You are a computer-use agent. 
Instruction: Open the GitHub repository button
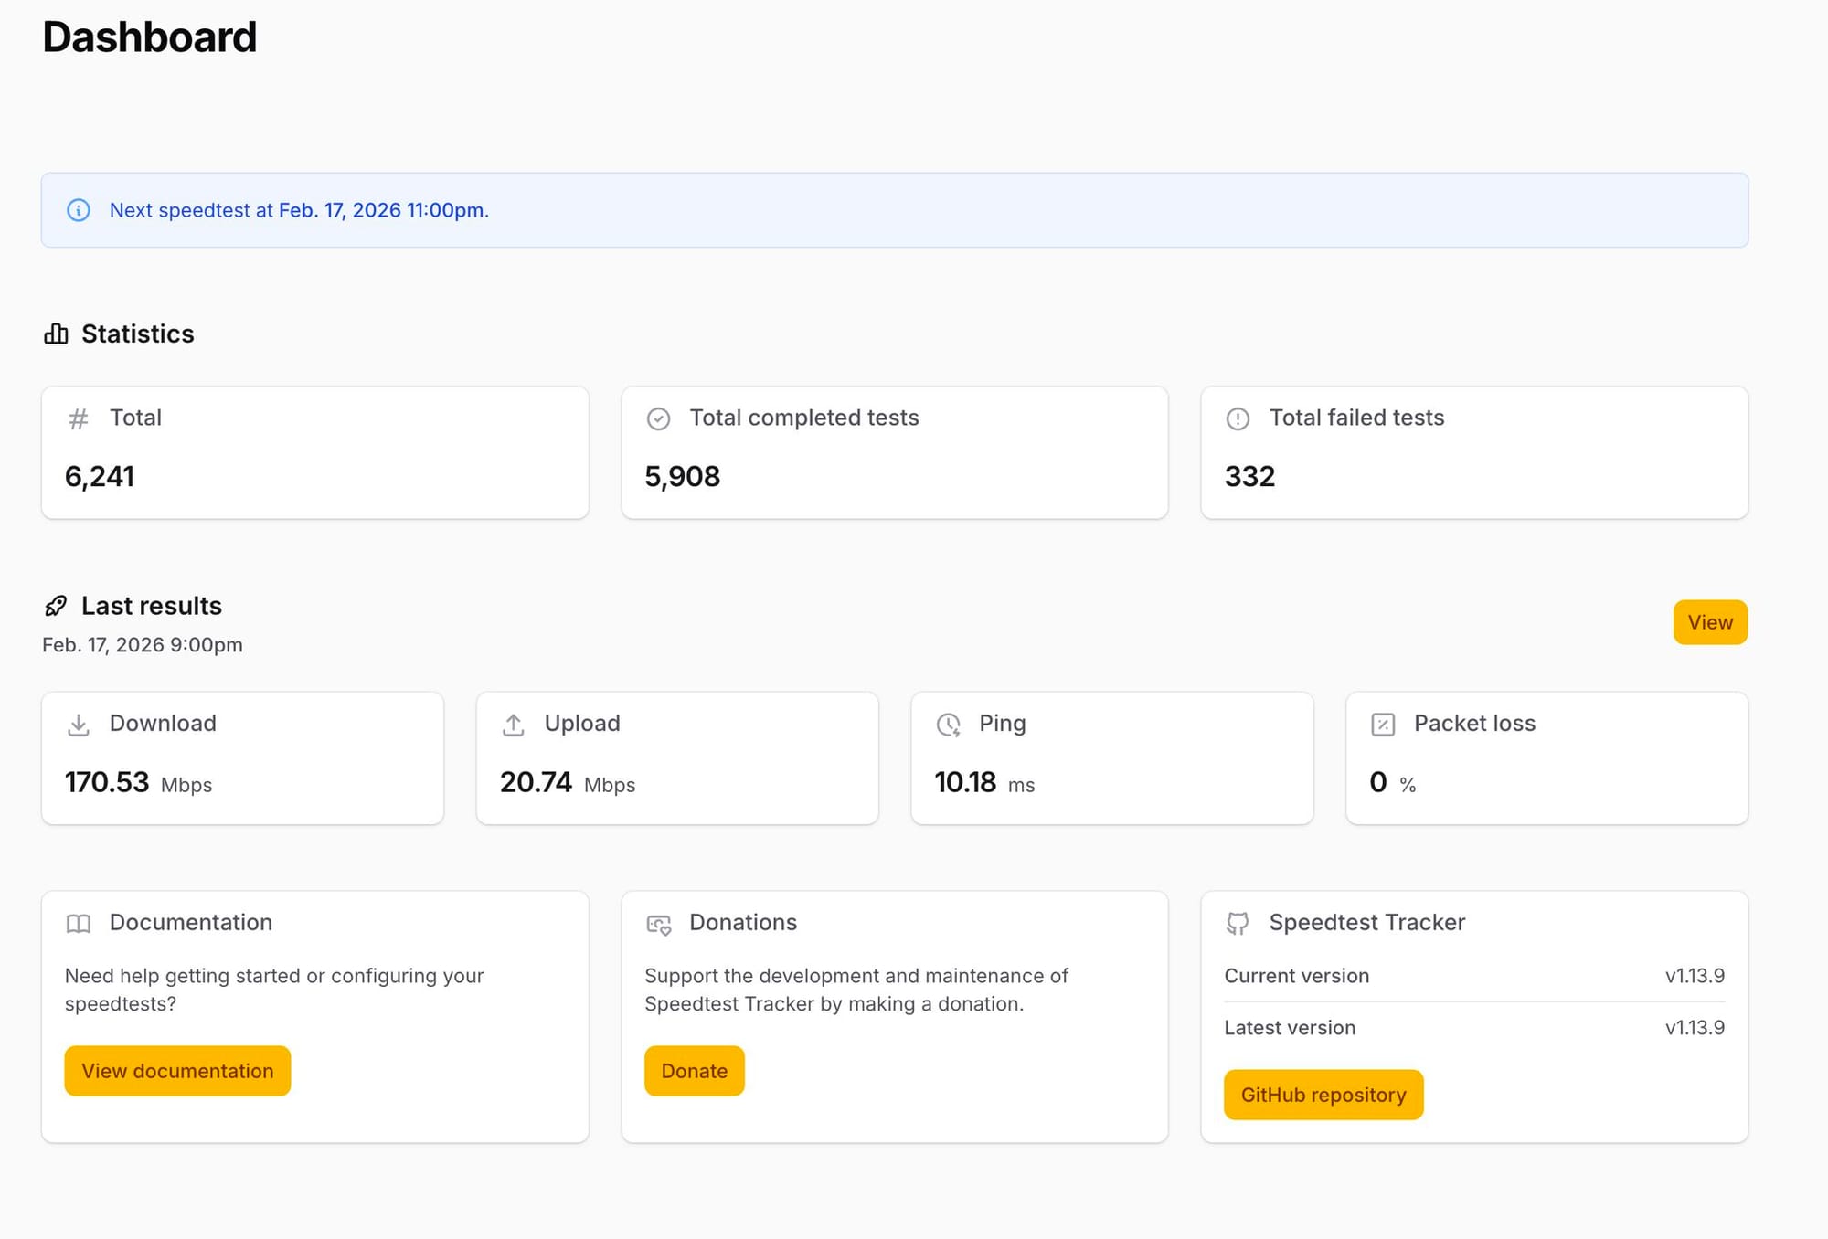click(x=1323, y=1095)
